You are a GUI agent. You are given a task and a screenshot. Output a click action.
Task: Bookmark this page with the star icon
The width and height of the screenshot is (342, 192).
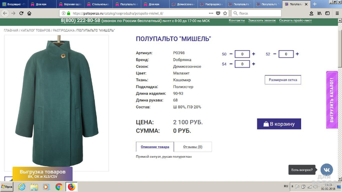click(225, 13)
